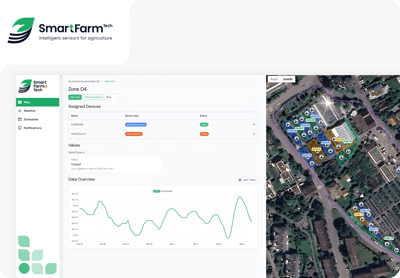Click device name S4 806.015
Screen dimensions: 400x278
click(x=77, y=125)
